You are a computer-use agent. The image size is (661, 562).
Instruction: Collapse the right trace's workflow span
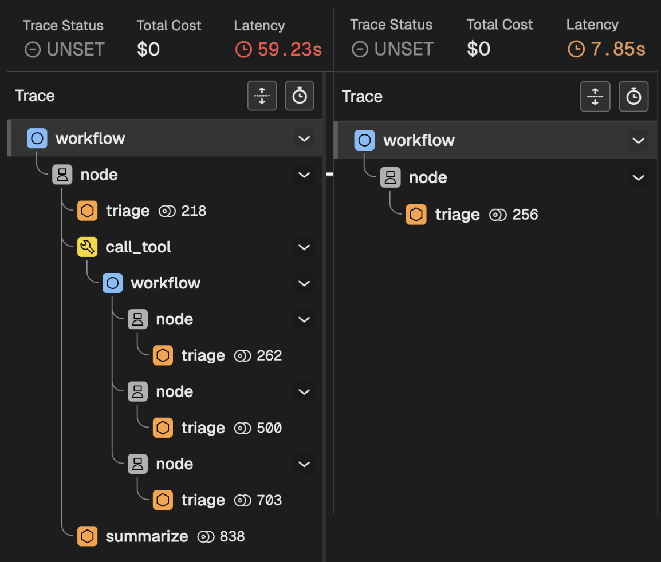(638, 140)
